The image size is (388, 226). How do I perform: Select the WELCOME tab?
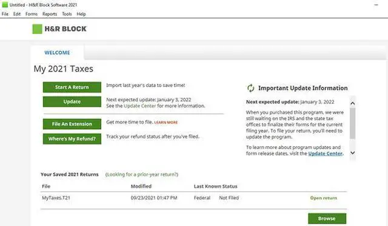[57, 53]
